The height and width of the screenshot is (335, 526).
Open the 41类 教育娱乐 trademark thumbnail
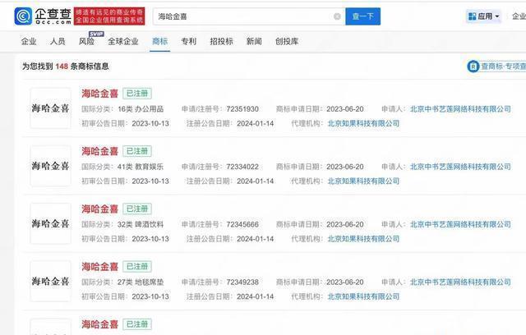[50, 166]
